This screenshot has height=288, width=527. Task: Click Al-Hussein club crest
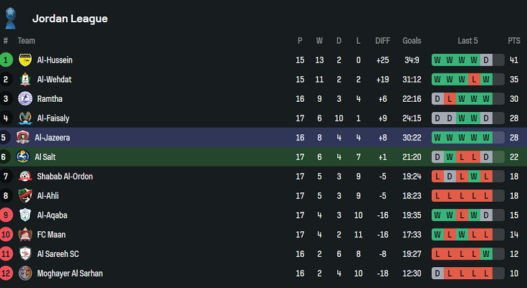pyautogui.click(x=25, y=60)
